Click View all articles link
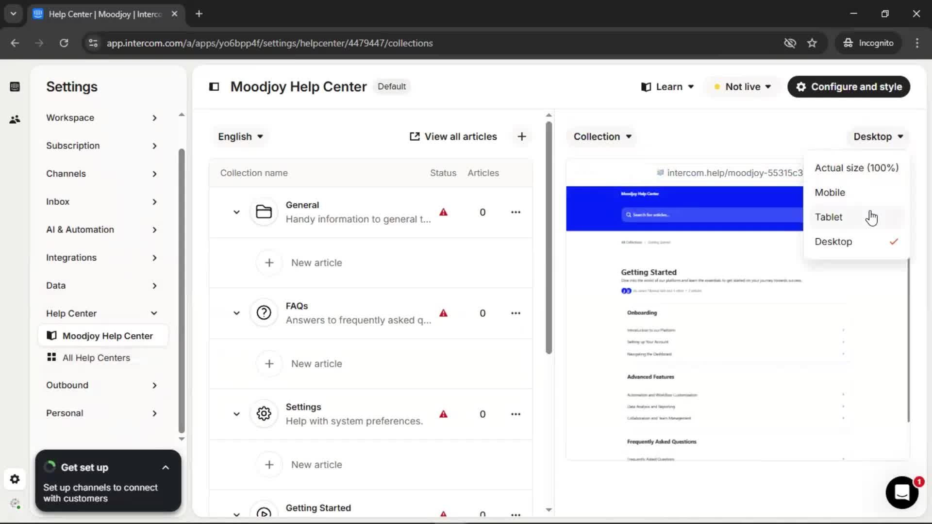Screen dimensions: 932x524 click(x=453, y=137)
